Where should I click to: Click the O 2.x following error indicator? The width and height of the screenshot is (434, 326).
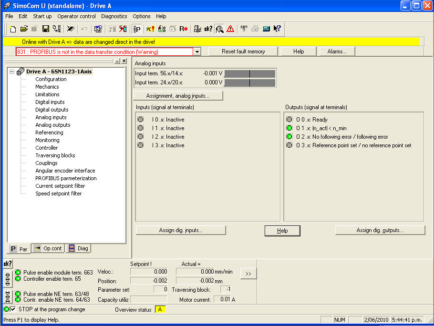tap(289, 137)
